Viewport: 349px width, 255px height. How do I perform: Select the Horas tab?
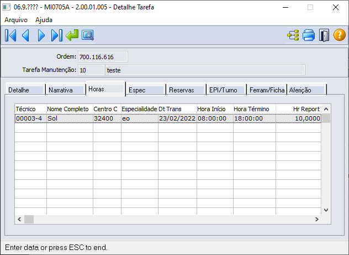[x=106, y=89]
